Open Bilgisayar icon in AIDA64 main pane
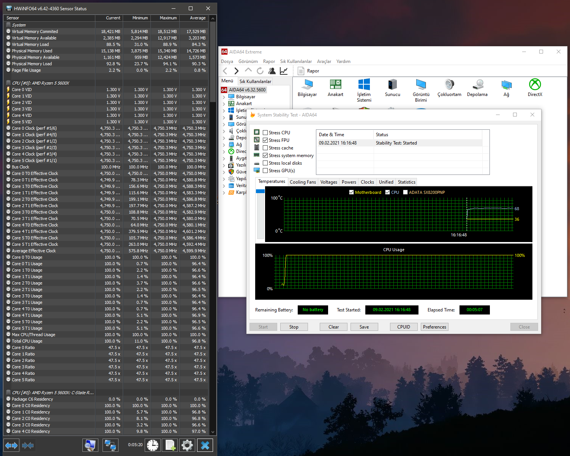 pyautogui.click(x=307, y=88)
